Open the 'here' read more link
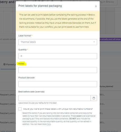The height and width of the screenshot is (132, 121). [x=49, y=124]
